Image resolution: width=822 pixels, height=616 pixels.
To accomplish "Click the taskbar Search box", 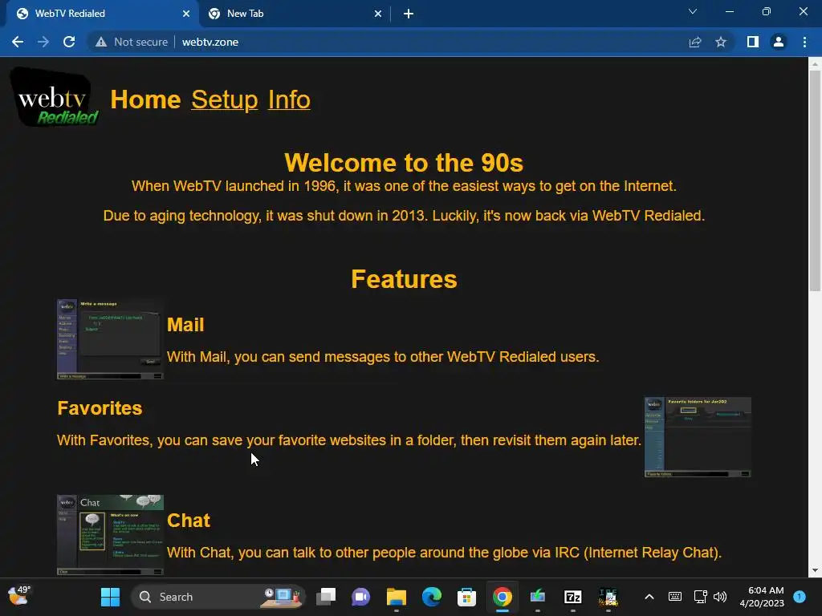I will [218, 597].
